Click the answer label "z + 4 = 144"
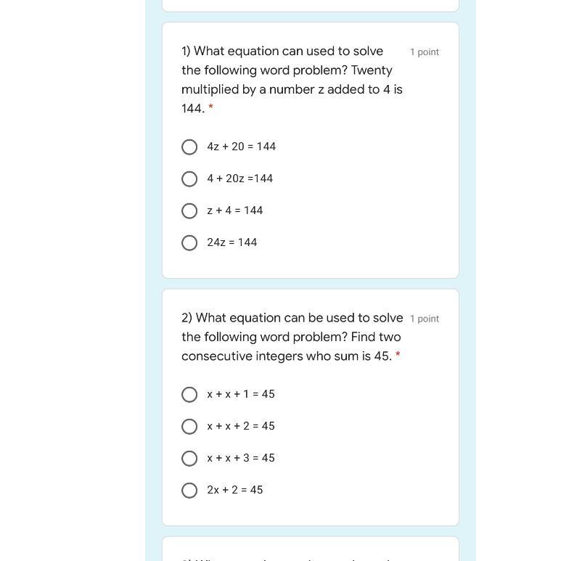This screenshot has height=561, width=561. pyautogui.click(x=234, y=210)
